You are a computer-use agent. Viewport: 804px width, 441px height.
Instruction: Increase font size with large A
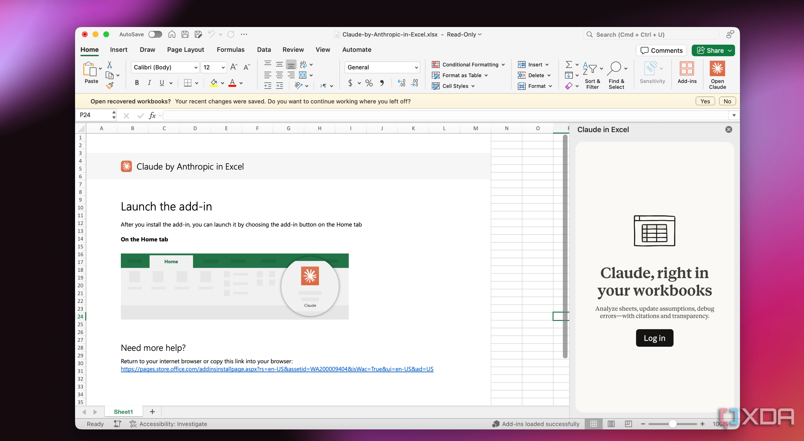233,67
